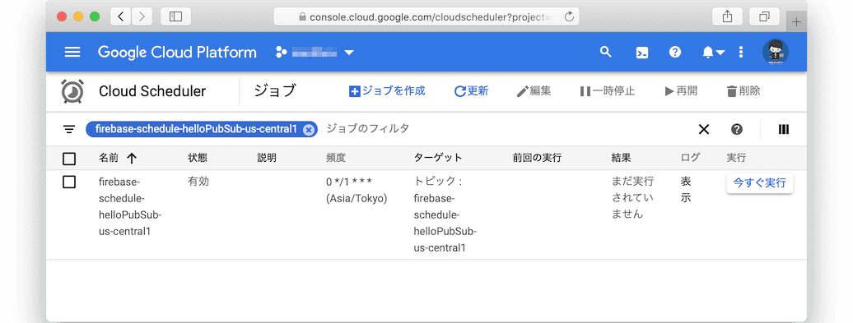
Task: Toggle the select-all header checkbox
Action: [x=69, y=159]
